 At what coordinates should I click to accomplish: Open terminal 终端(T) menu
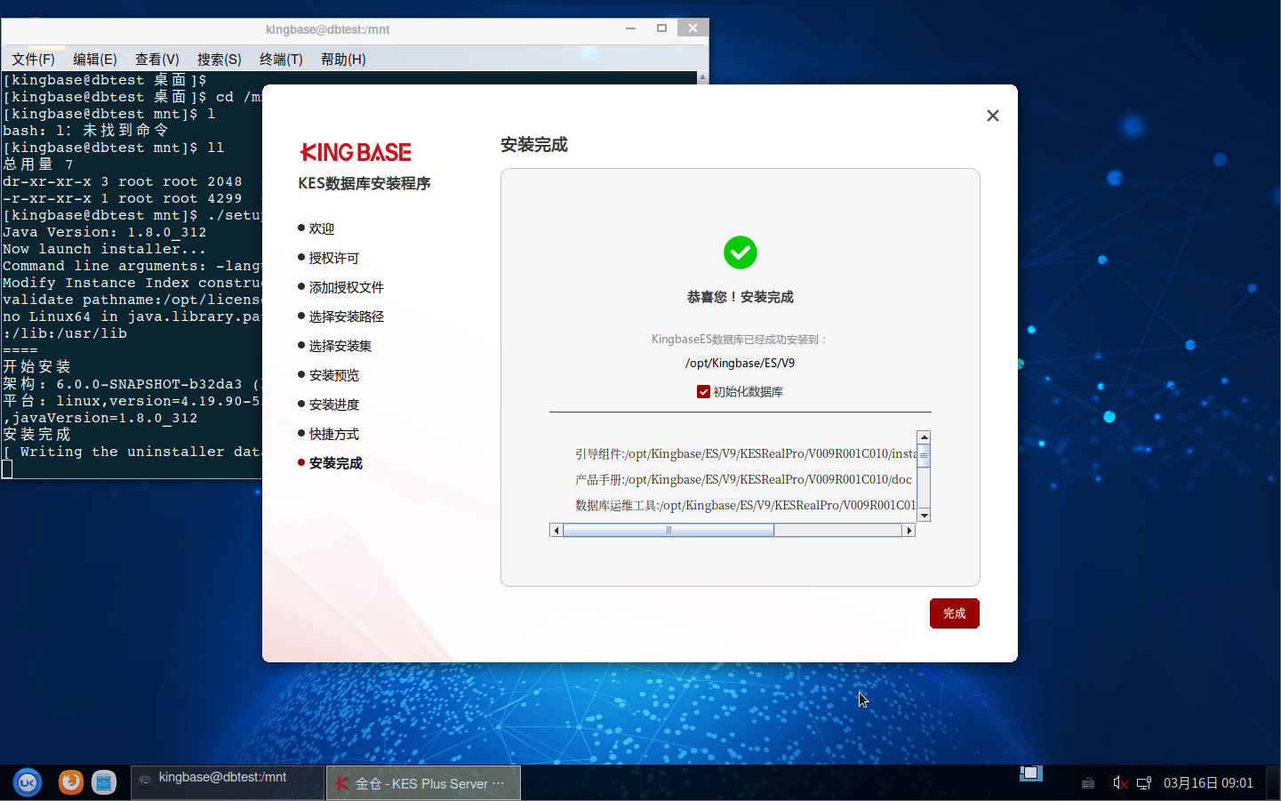point(281,60)
